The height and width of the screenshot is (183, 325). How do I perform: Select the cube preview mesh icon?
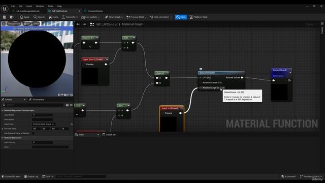69,95
